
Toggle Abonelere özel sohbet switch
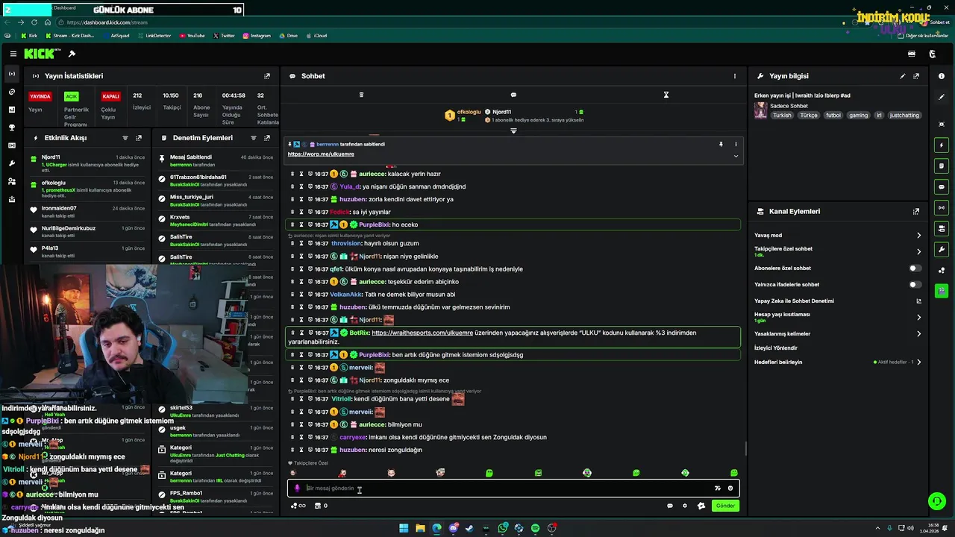click(x=915, y=268)
